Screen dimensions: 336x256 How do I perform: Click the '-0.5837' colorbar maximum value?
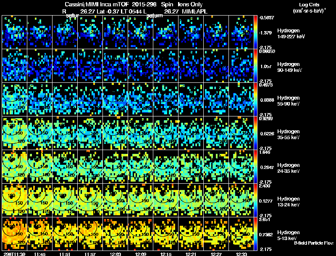tap(267, 18)
